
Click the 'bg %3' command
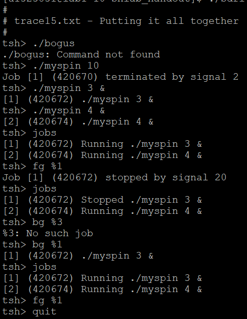pos(47,222)
